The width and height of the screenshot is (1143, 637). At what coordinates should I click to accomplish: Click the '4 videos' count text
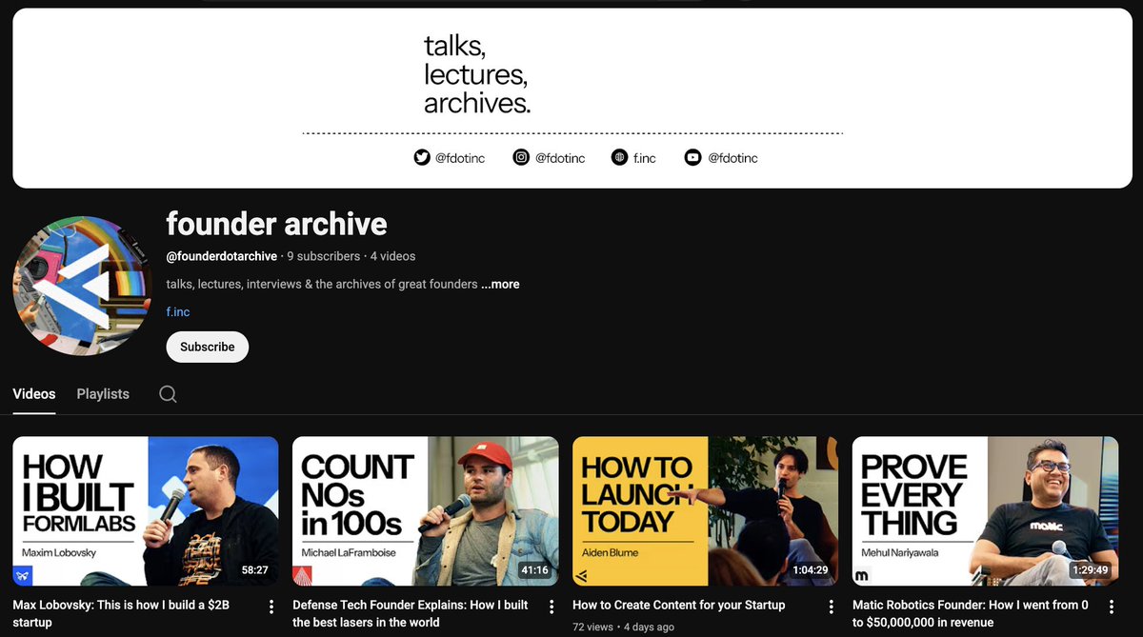point(392,256)
